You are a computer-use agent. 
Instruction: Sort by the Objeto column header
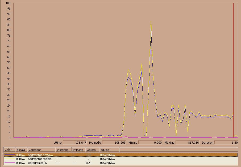click(x=92, y=150)
